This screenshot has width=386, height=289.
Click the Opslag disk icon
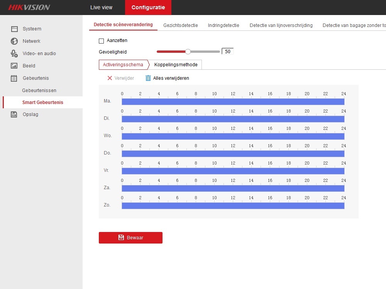[14, 114]
